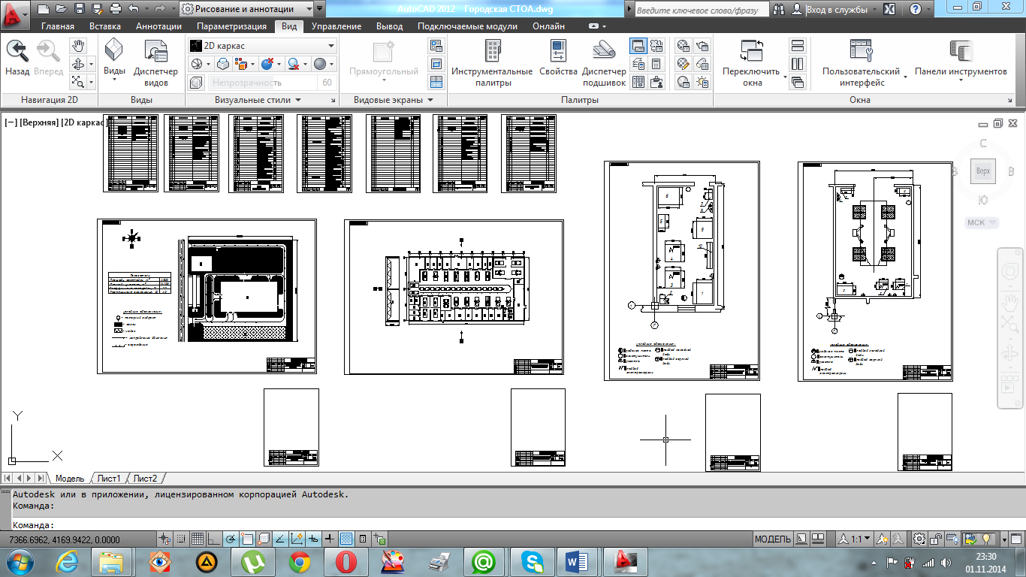This screenshot has width=1026, height=577.
Task: Open the Лист2 layout tab
Action: (x=146, y=479)
